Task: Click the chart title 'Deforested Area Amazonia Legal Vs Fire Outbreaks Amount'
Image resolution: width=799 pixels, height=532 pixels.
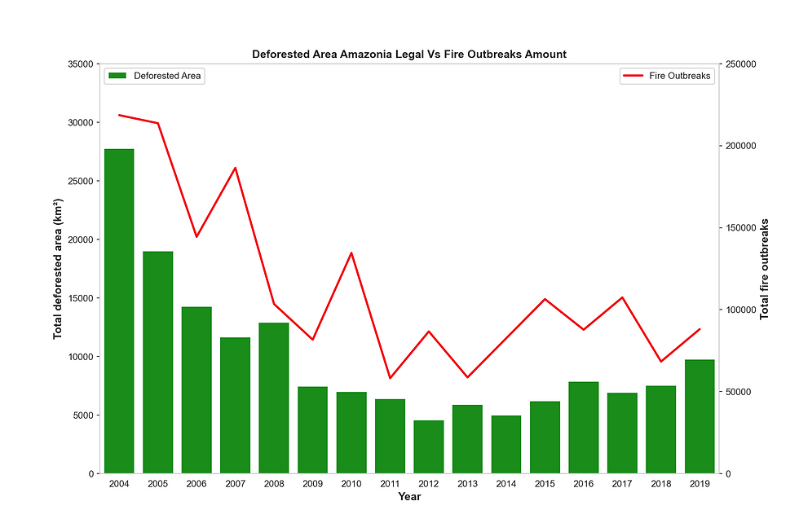Action: point(408,55)
